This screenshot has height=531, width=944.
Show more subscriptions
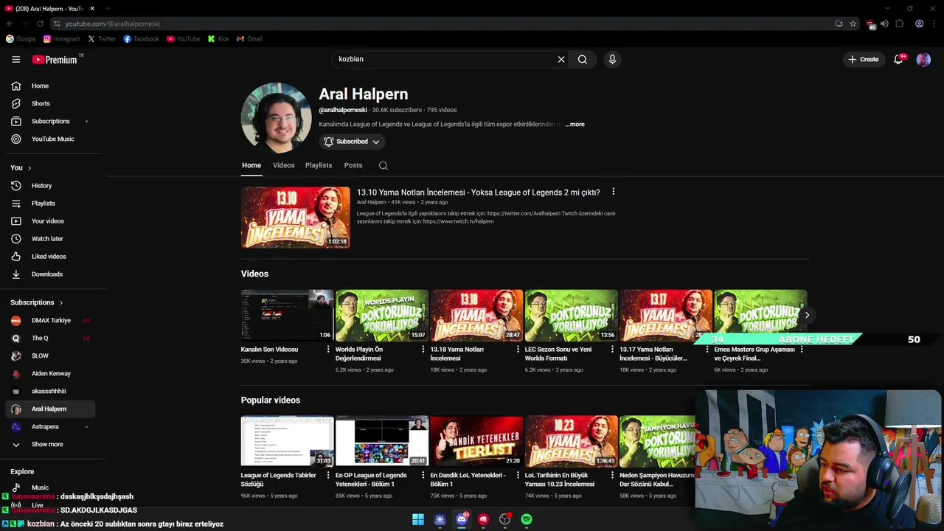50,445
